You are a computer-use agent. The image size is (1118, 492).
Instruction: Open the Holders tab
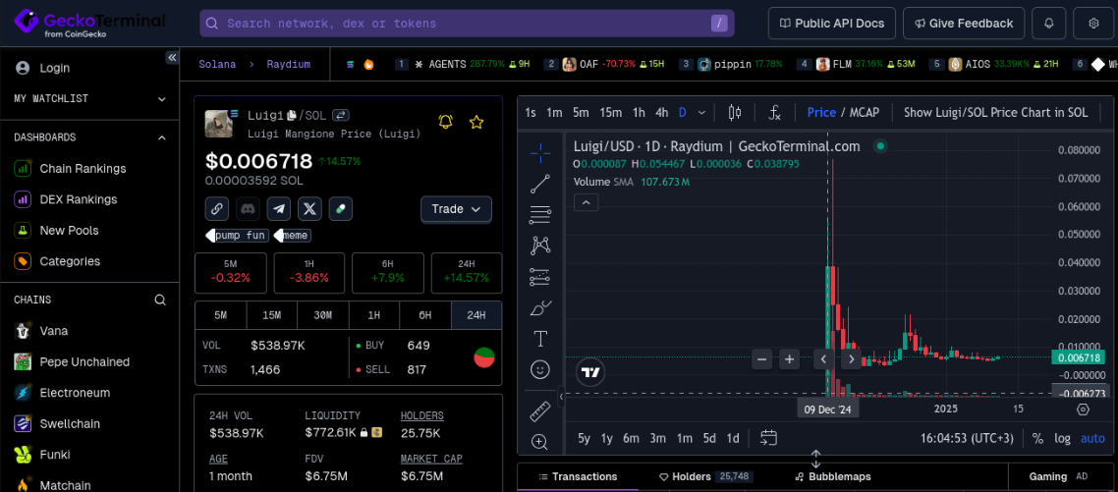pyautogui.click(x=705, y=476)
